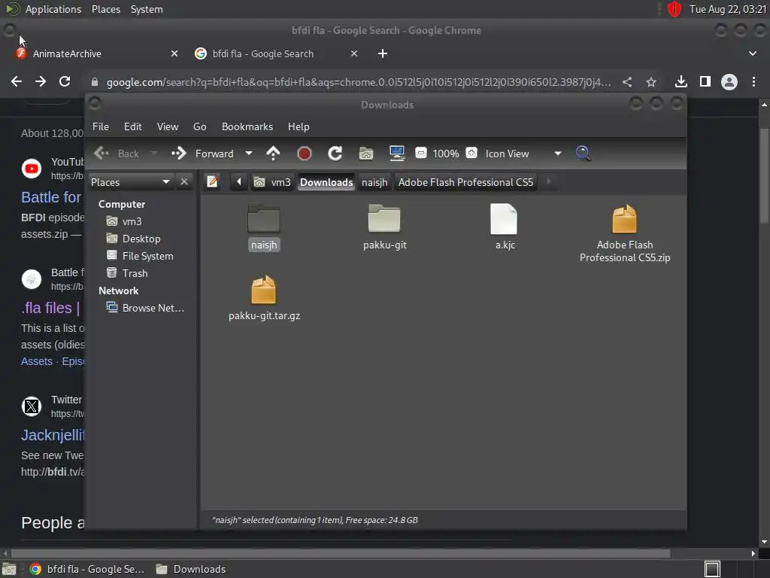Switch to Downloads window in taskbar

pos(192,569)
